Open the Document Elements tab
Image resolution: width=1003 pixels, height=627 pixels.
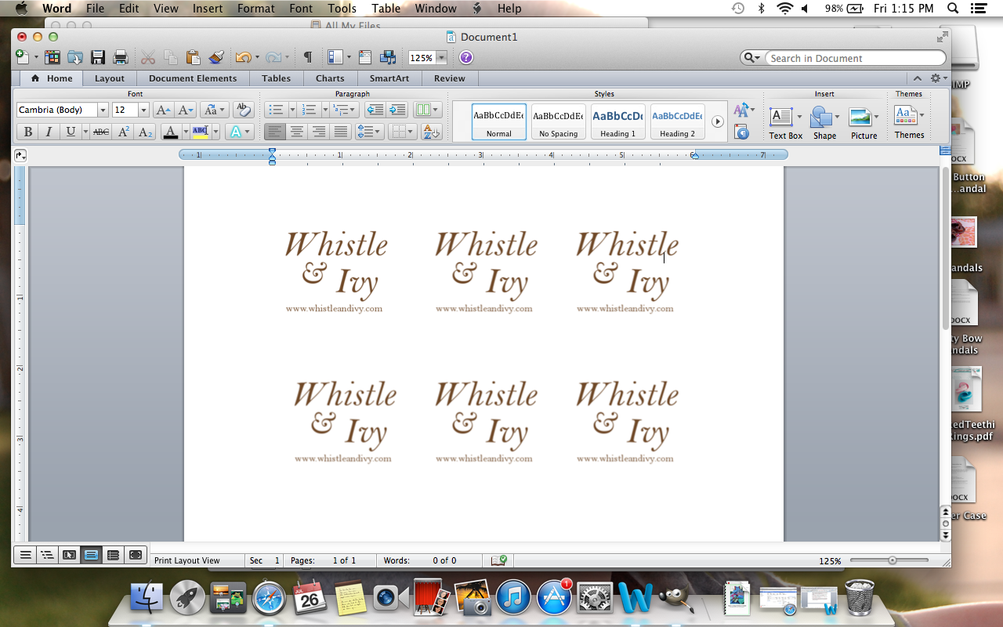pos(193,78)
